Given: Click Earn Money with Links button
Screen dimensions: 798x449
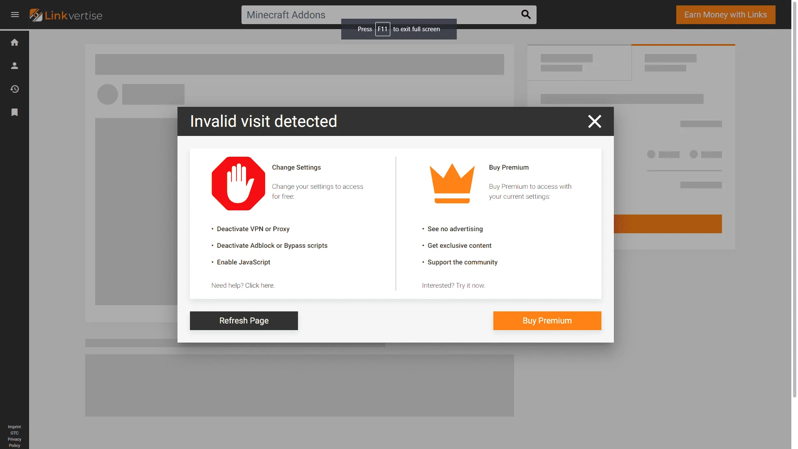Looking at the screenshot, I should point(726,15).
